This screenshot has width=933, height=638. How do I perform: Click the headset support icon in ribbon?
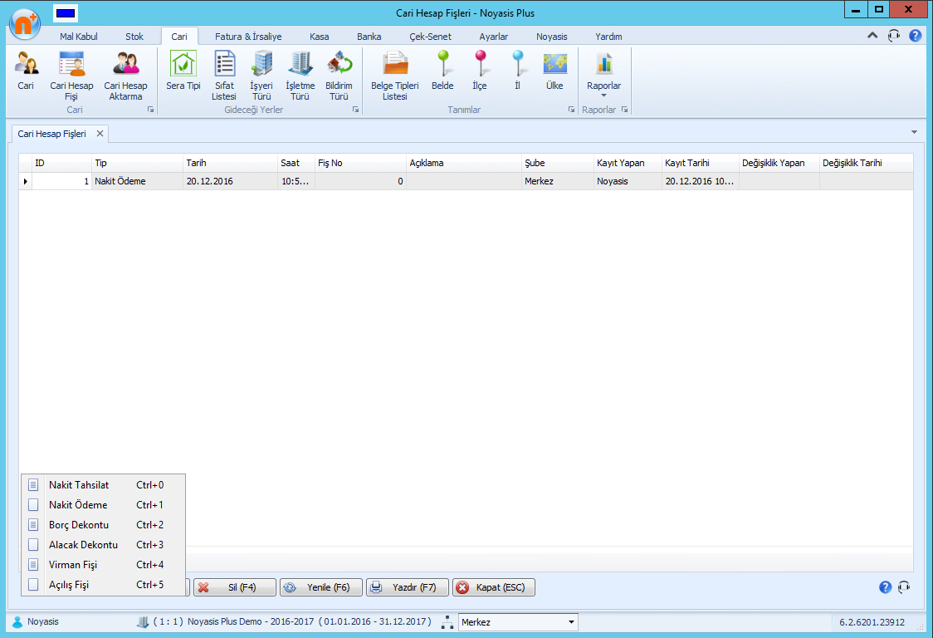[x=894, y=36]
